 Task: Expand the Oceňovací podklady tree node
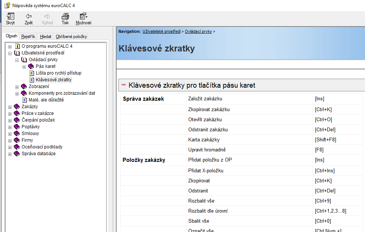click(10, 147)
